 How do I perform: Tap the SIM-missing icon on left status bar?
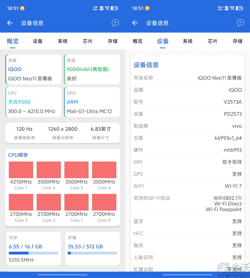(x=102, y=8)
